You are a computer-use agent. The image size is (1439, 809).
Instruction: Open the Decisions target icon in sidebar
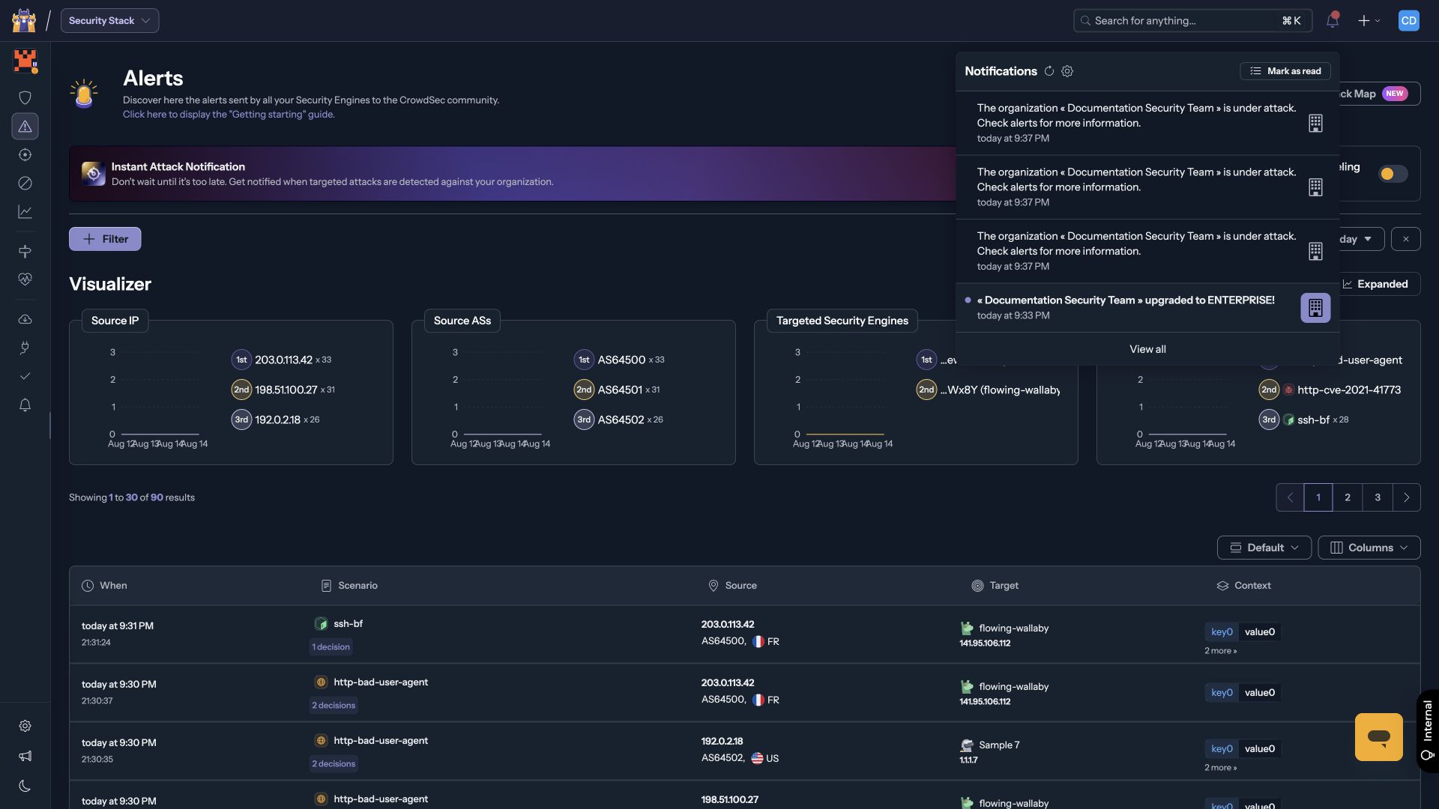point(25,154)
